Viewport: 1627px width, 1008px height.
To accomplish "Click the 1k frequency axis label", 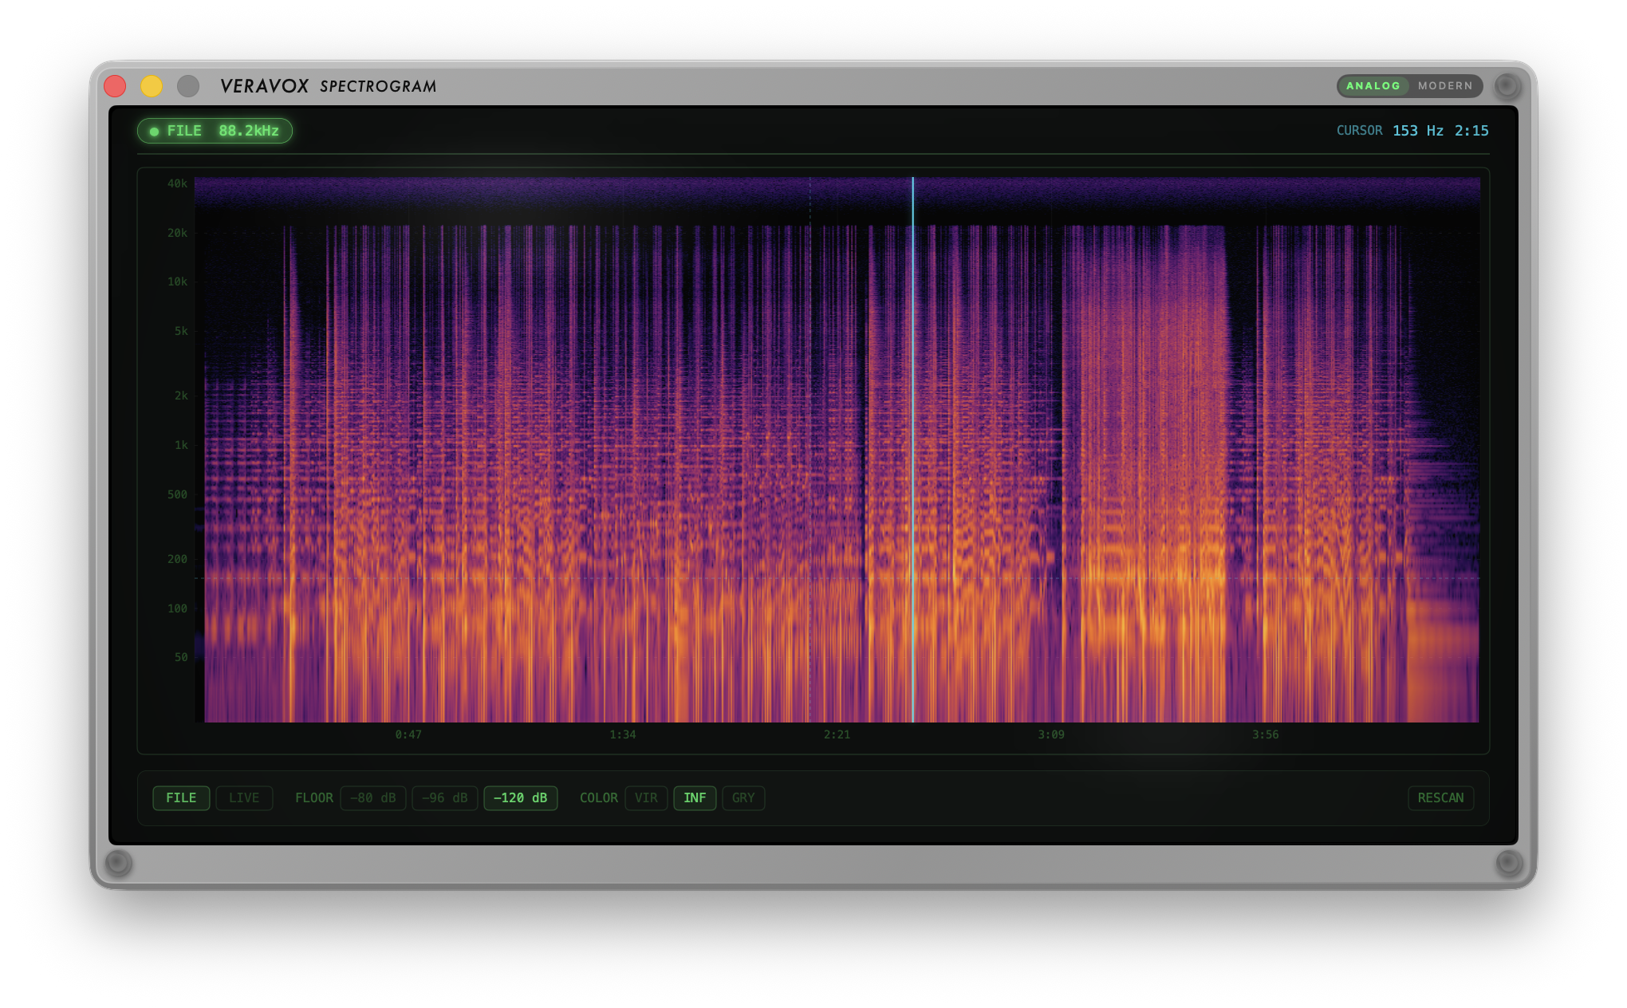I will coord(181,445).
